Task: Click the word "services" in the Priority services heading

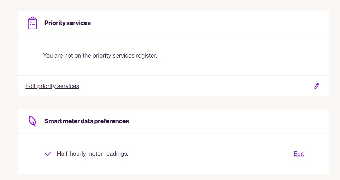Action: [79, 23]
